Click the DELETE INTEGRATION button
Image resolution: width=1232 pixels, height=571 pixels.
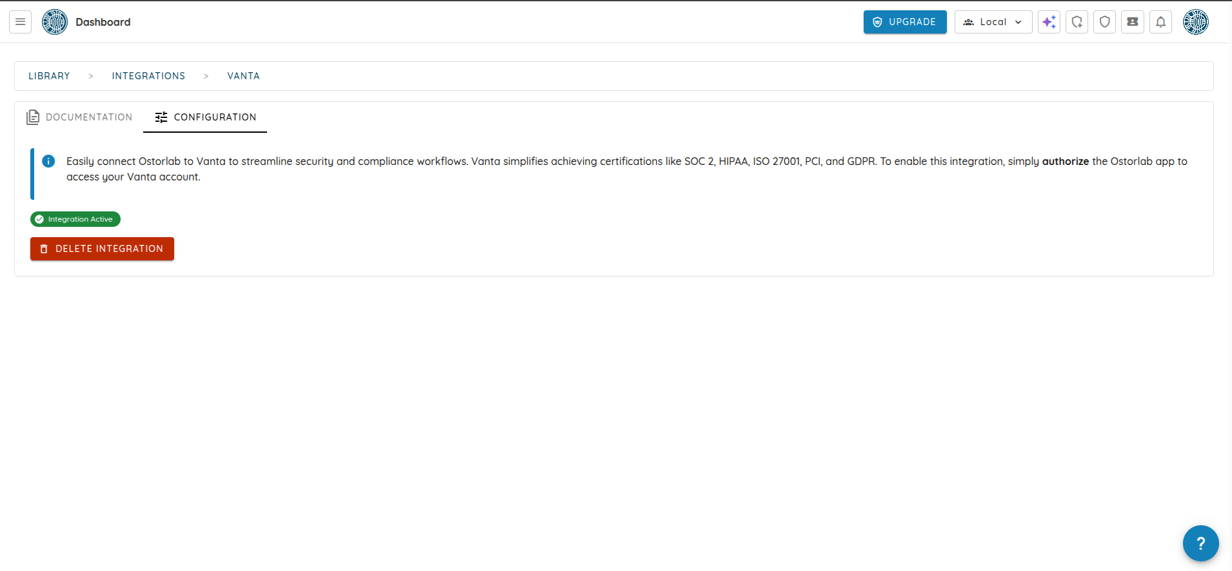pos(102,249)
